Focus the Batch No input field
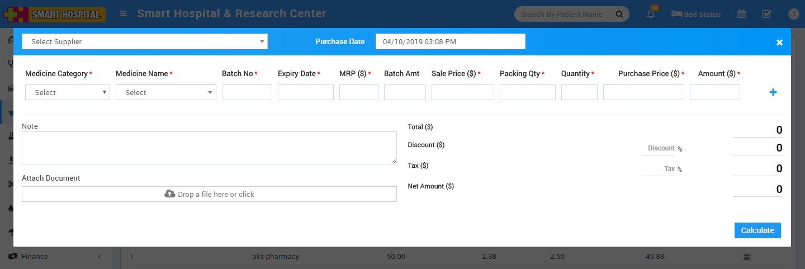The height and width of the screenshot is (269, 805). (x=247, y=92)
